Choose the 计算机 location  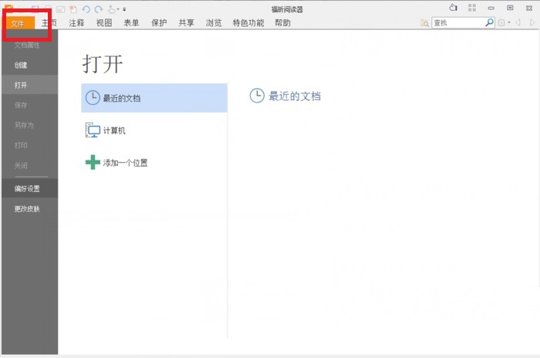tap(154, 130)
